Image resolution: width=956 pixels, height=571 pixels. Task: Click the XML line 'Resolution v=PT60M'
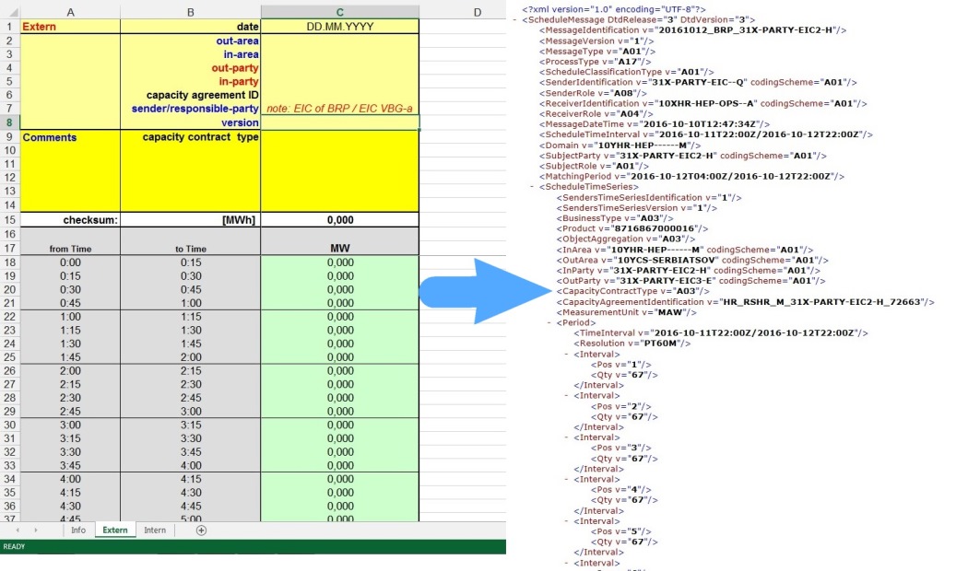point(631,344)
